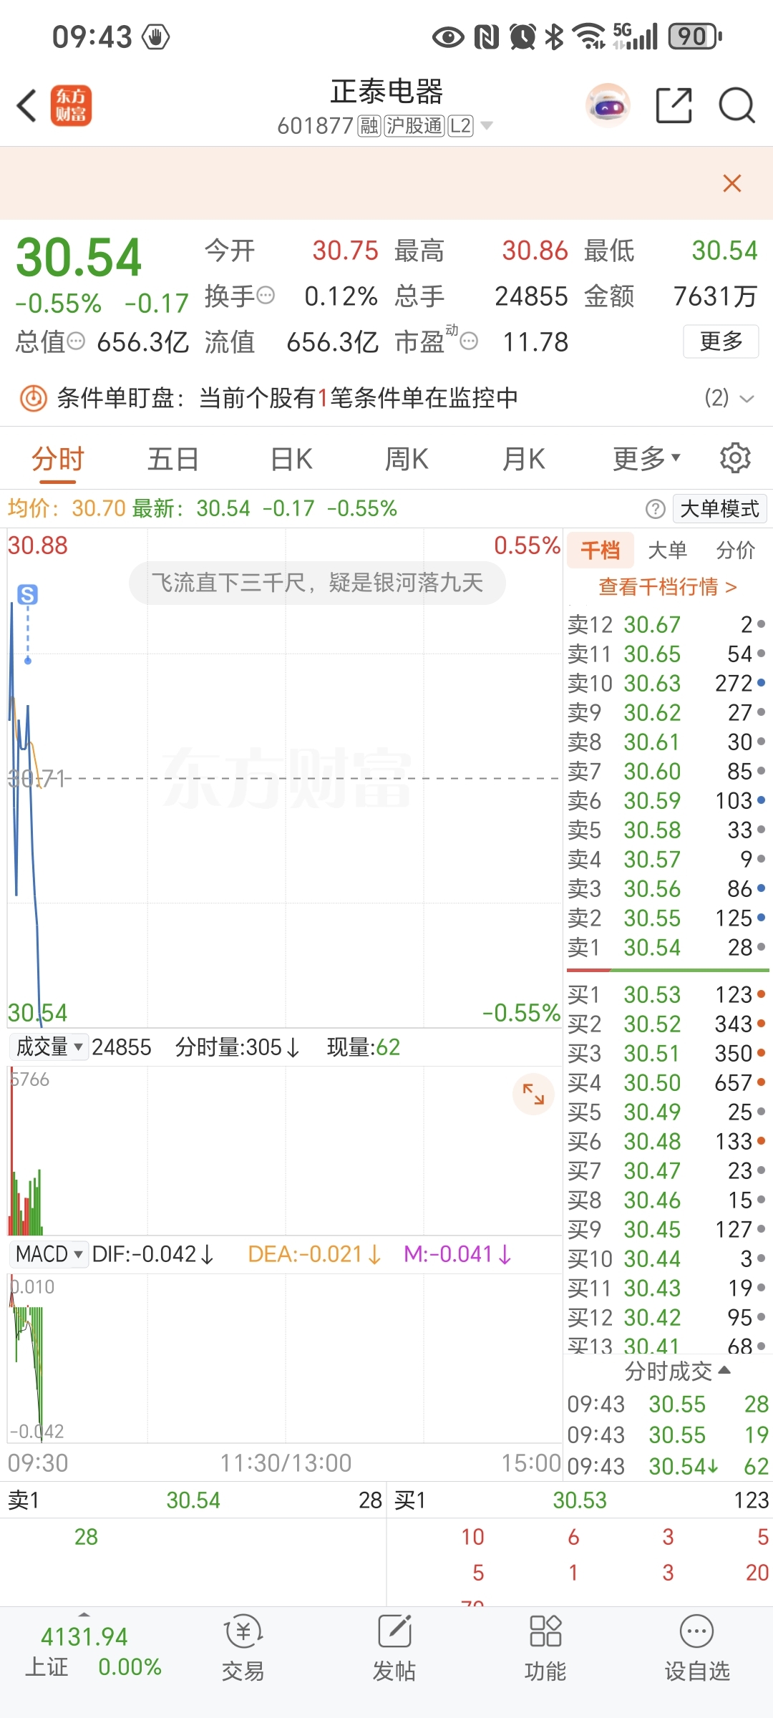The height and width of the screenshot is (1718, 773).
Task: Open the 交易 trade icon
Action: pyautogui.click(x=243, y=1649)
